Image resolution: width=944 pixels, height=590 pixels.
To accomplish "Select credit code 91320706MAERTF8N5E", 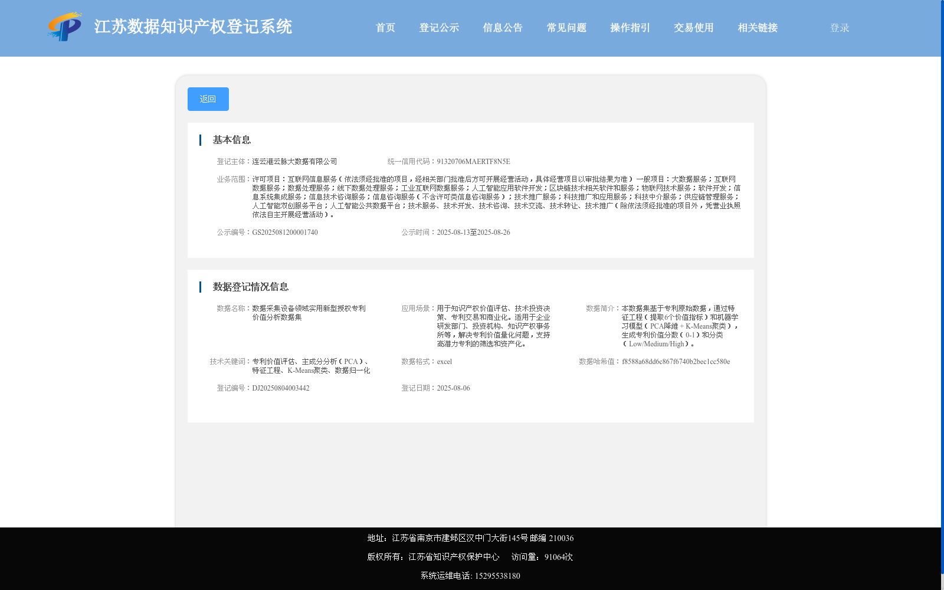I will point(473,162).
